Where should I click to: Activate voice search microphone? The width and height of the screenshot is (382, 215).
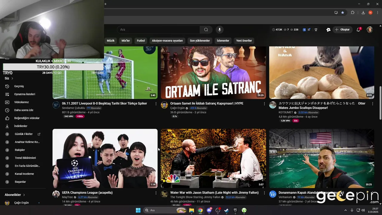tap(220, 30)
